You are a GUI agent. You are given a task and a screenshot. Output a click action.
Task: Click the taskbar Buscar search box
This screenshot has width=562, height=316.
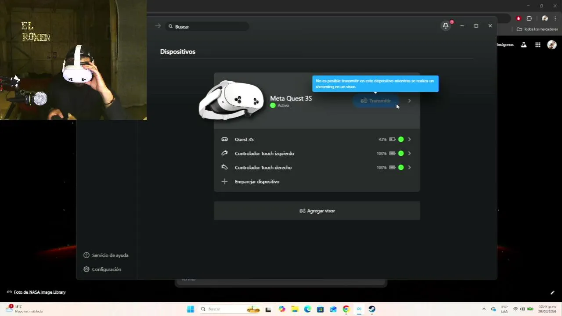(230, 309)
